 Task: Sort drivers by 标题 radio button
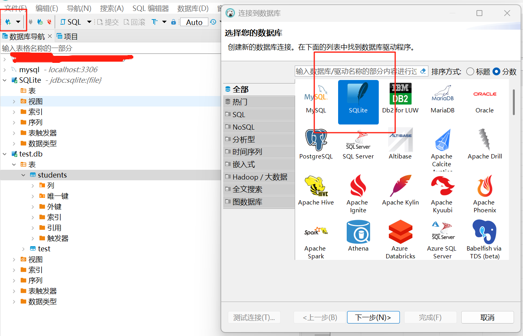[470, 71]
